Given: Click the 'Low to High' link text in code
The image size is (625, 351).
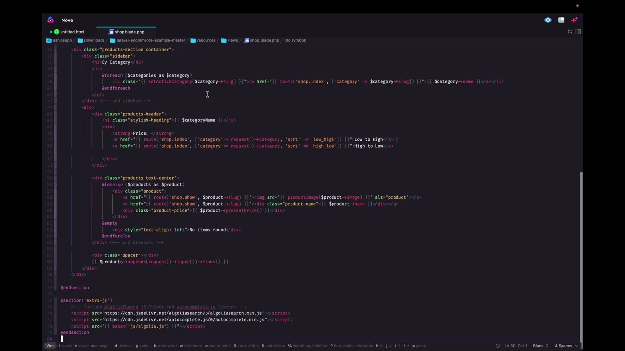Looking at the screenshot, I should [369, 139].
